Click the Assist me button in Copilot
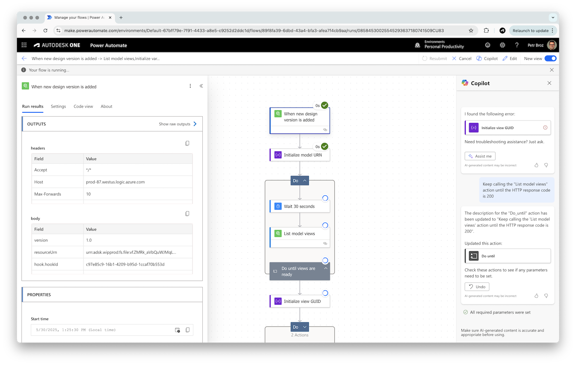The image size is (576, 365). [x=480, y=156]
